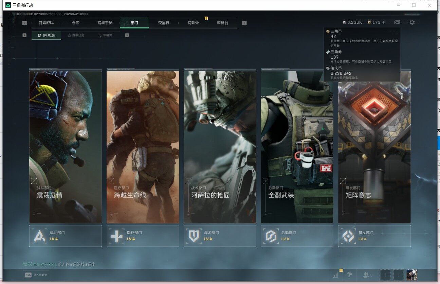The height and width of the screenshot is (284, 440).
Task: Click the 战斗部门 emblem icon
Action: pos(39,236)
